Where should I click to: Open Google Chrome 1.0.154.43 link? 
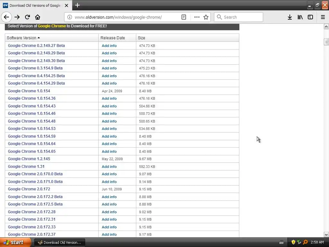pos(32,106)
